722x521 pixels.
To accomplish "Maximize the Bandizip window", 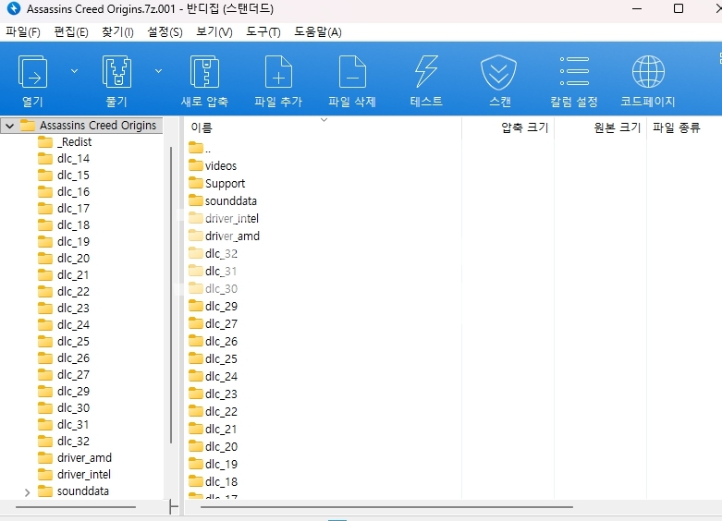I will 679,8.
